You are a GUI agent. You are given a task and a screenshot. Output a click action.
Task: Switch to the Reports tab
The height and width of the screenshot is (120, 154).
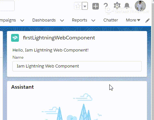click(80, 20)
